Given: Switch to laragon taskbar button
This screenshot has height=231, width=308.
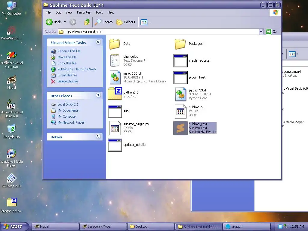Looking at the screenshot, I should 247,226.
